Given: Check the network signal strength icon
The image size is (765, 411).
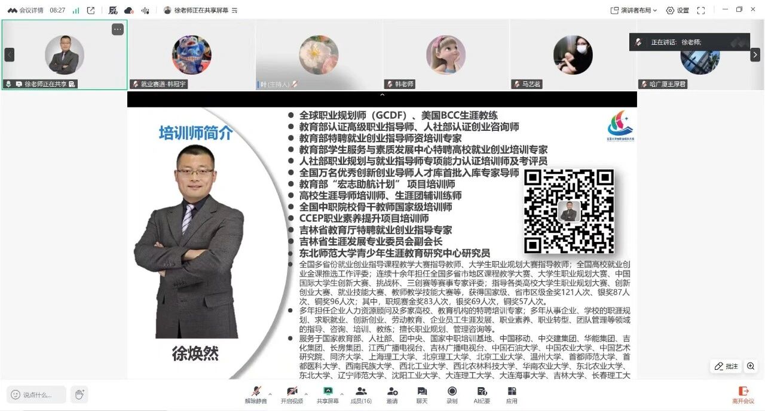Looking at the screenshot, I should (76, 10).
